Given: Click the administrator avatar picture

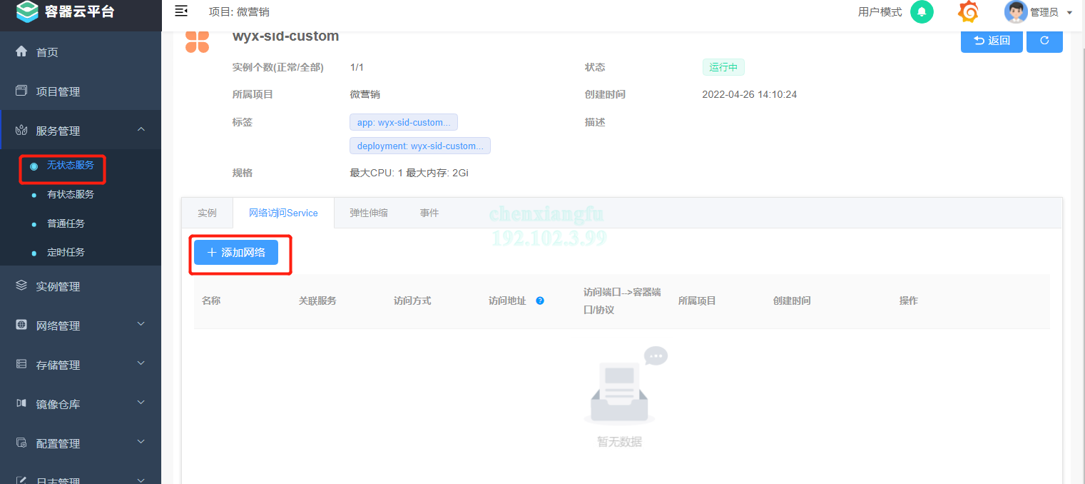Looking at the screenshot, I should point(1016,11).
